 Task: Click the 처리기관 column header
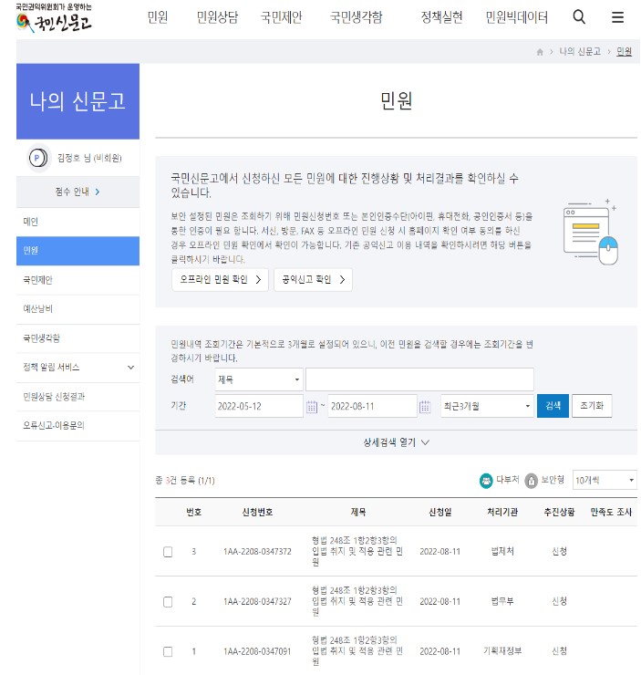(x=502, y=512)
